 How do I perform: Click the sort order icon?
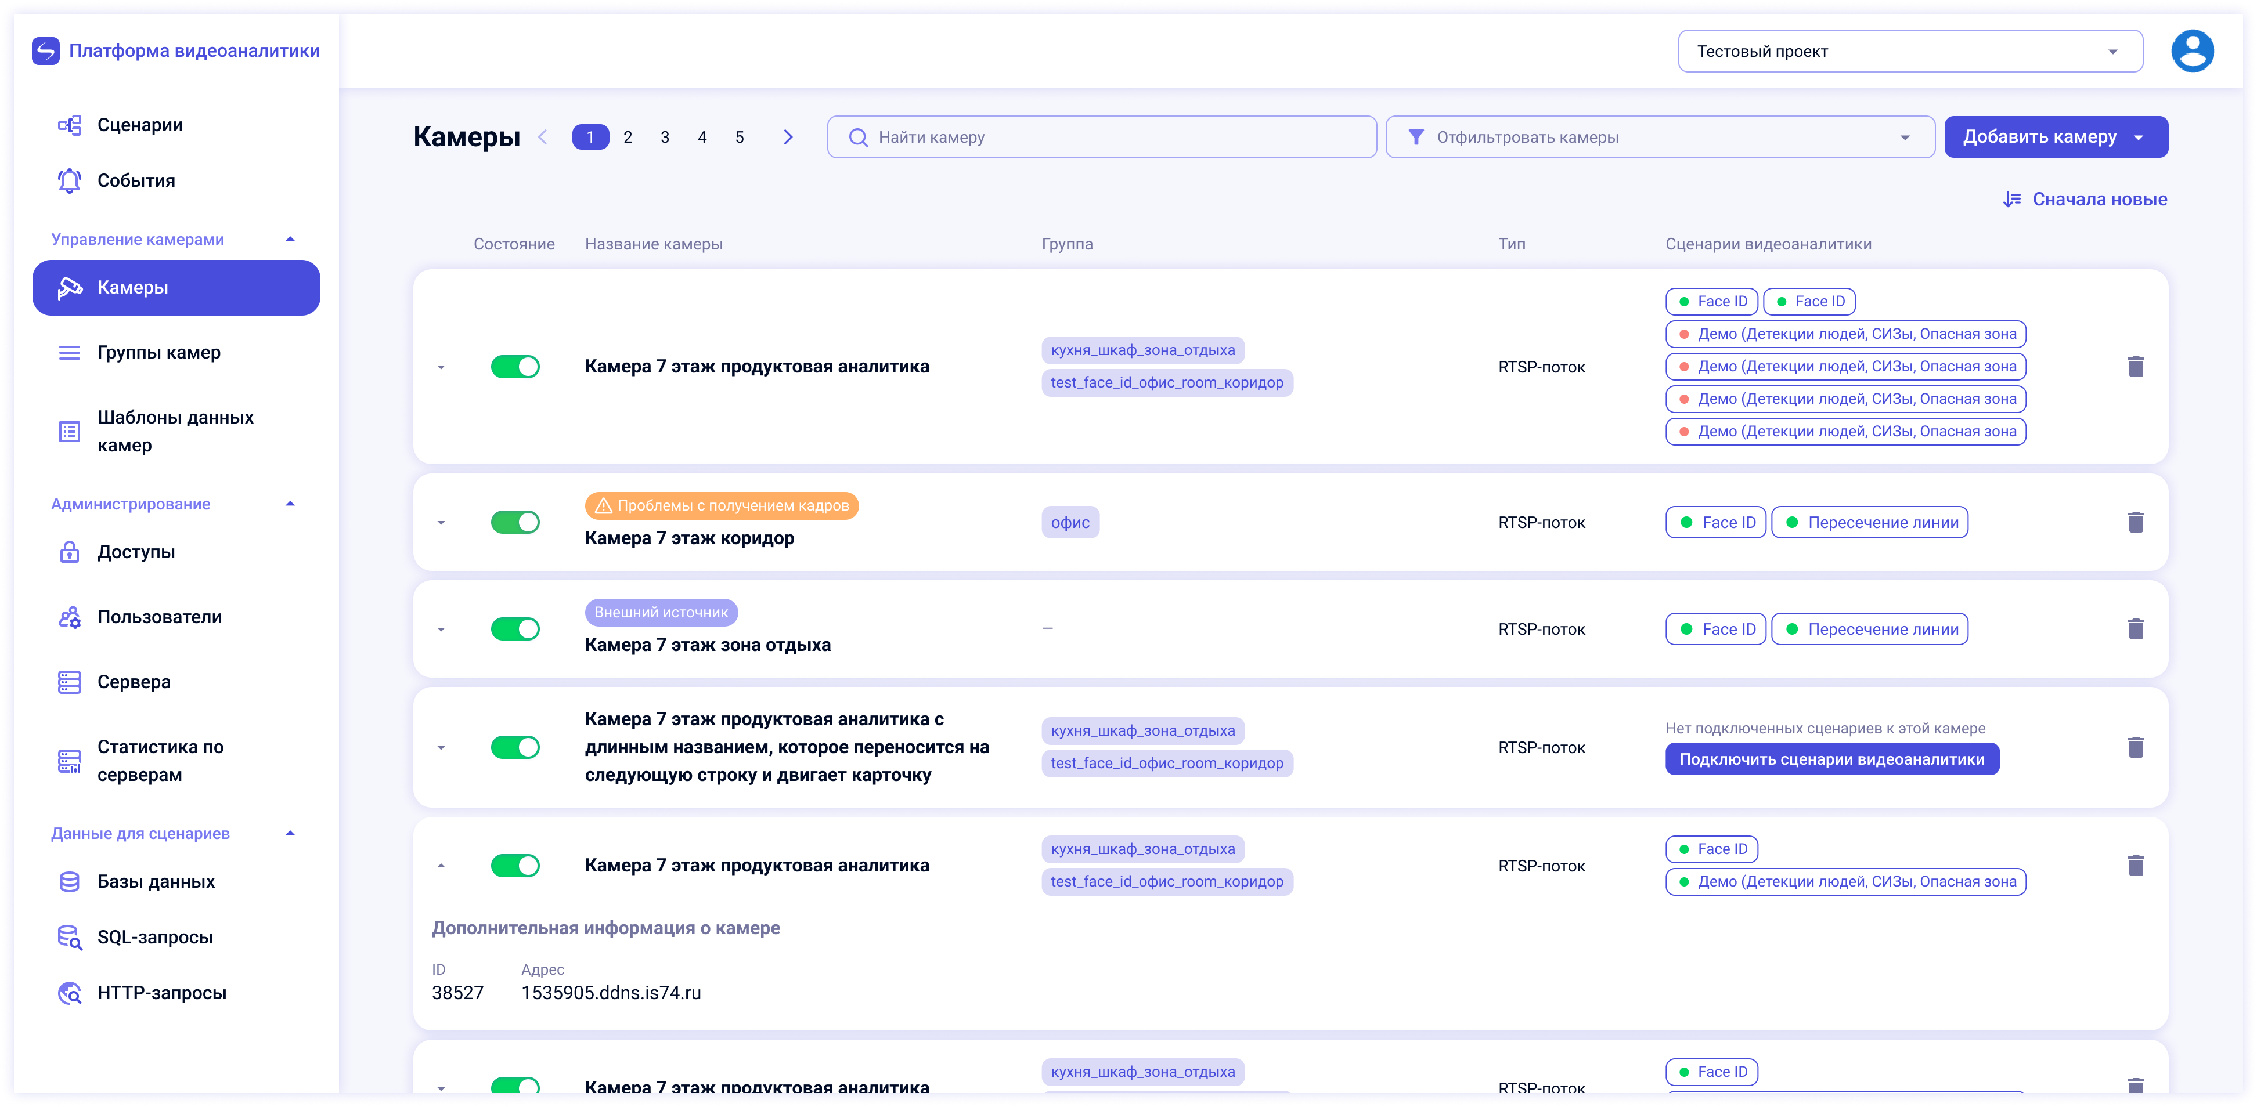click(x=2011, y=200)
